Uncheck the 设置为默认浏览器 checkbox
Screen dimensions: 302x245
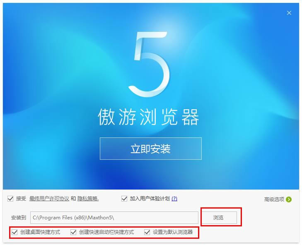pos(147,232)
